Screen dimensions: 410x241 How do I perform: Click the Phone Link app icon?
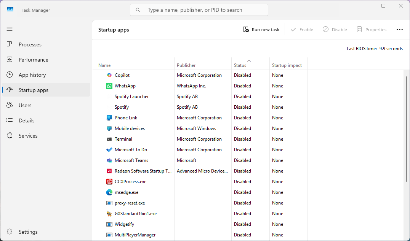click(x=109, y=118)
